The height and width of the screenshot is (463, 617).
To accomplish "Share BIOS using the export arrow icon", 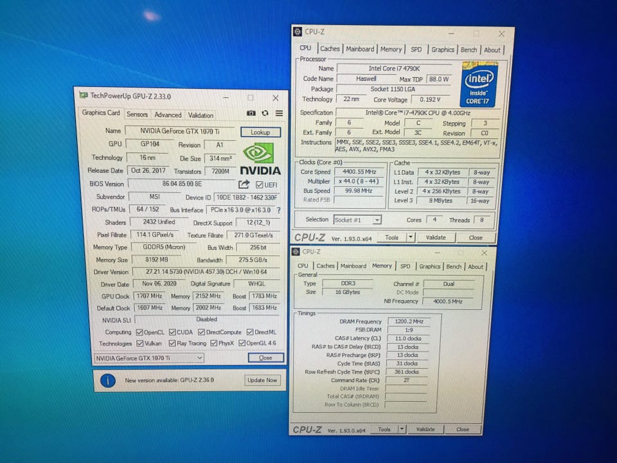I will pyautogui.click(x=244, y=185).
